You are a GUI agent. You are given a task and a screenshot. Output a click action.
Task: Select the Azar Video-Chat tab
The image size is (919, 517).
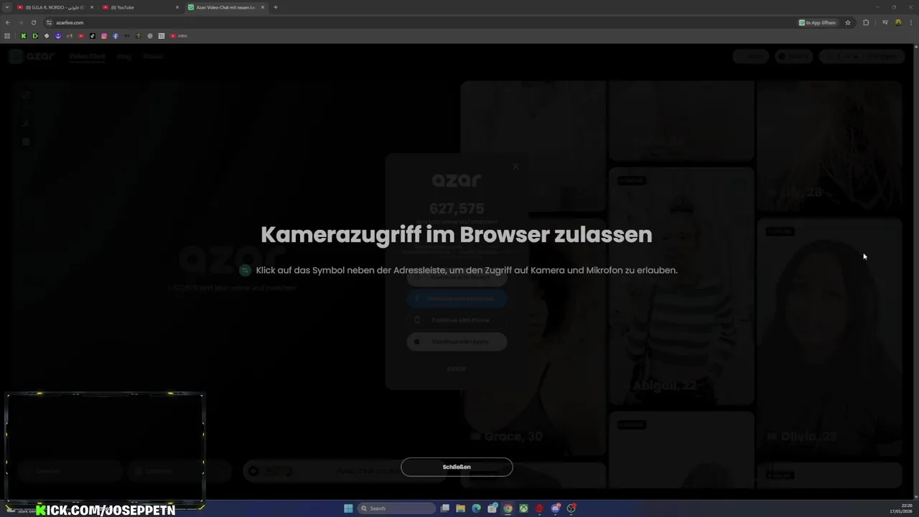point(225,7)
